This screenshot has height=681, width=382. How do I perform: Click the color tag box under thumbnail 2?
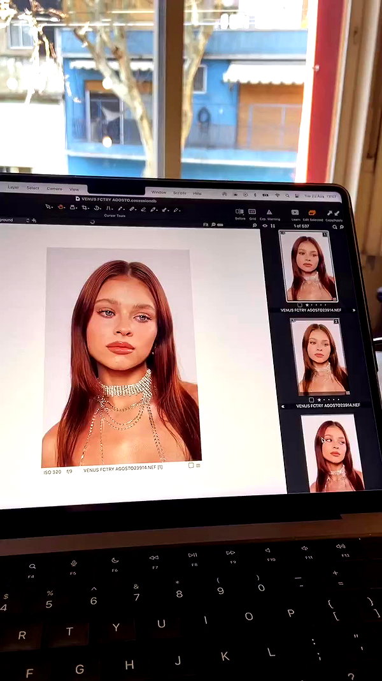[x=311, y=400]
